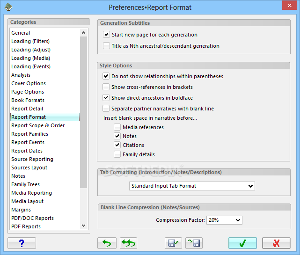Image resolution: width=300 pixels, height=255 pixels.
Task: Cancel with the red X button
Action: [x=276, y=243]
